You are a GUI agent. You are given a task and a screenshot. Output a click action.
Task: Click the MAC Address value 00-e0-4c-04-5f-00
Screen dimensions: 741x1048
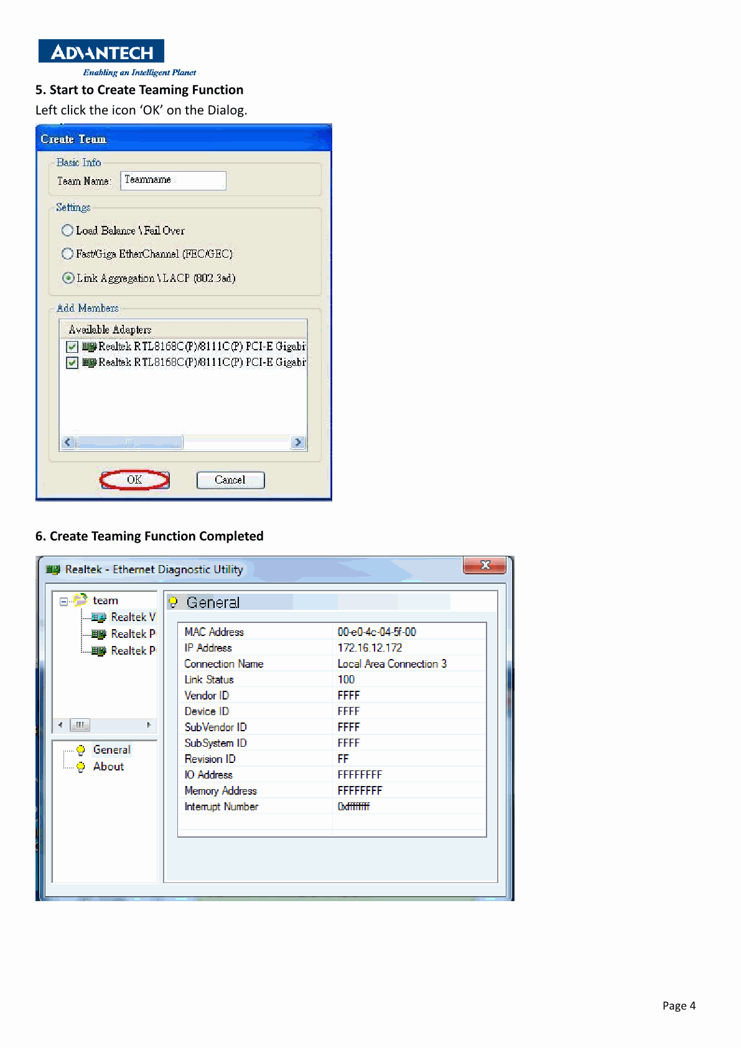click(x=377, y=632)
